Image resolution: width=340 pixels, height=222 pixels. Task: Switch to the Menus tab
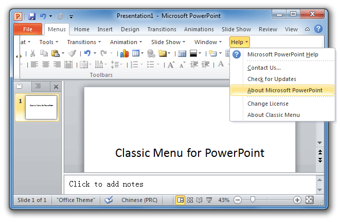pyautogui.click(x=57, y=29)
